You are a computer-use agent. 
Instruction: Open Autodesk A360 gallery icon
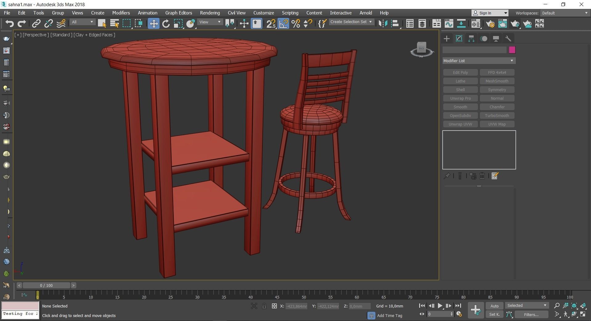[539, 24]
